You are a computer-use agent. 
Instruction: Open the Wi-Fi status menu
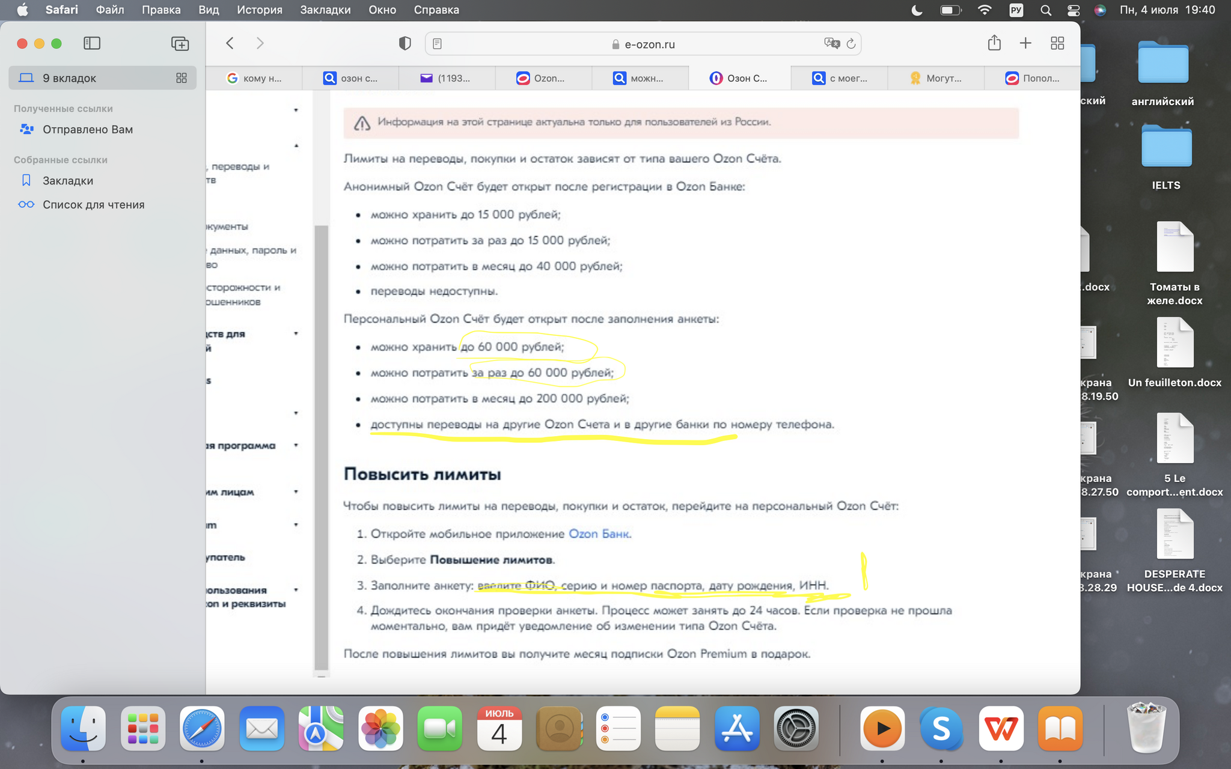(985, 10)
